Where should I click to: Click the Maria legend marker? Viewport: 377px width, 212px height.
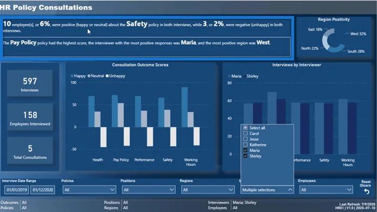click(x=229, y=76)
